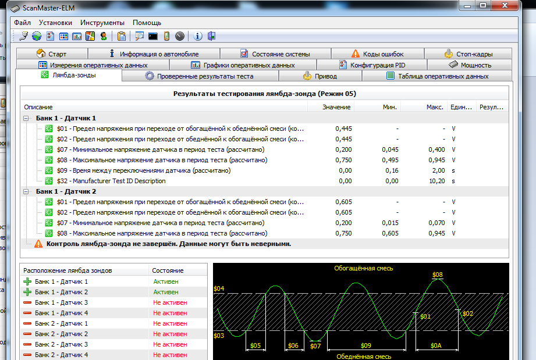Open the Файл menu
This screenshot has height=360, width=536.
tap(23, 23)
